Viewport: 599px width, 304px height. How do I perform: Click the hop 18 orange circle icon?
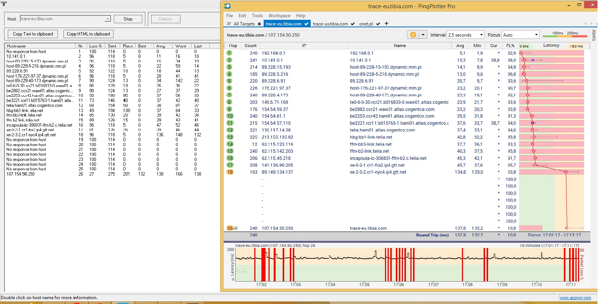(x=230, y=172)
